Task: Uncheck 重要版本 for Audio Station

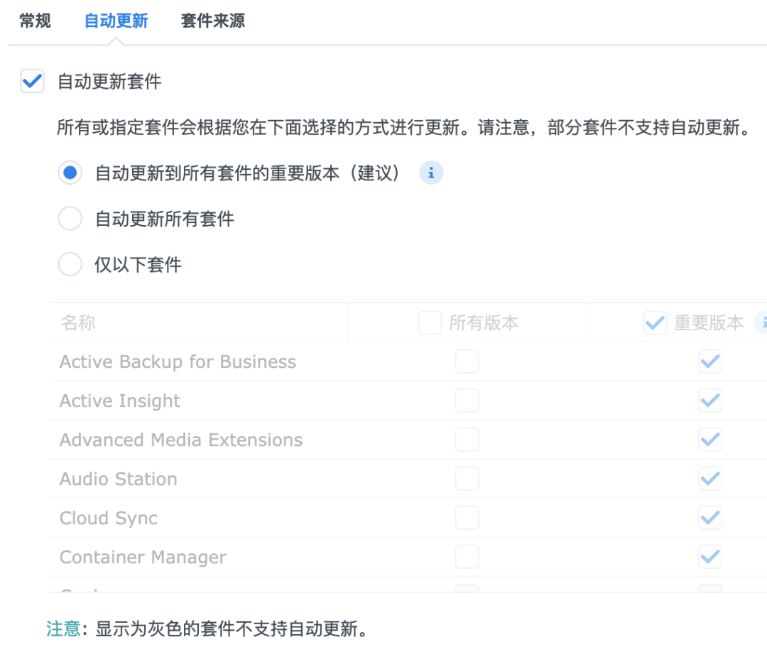Action: tap(710, 479)
